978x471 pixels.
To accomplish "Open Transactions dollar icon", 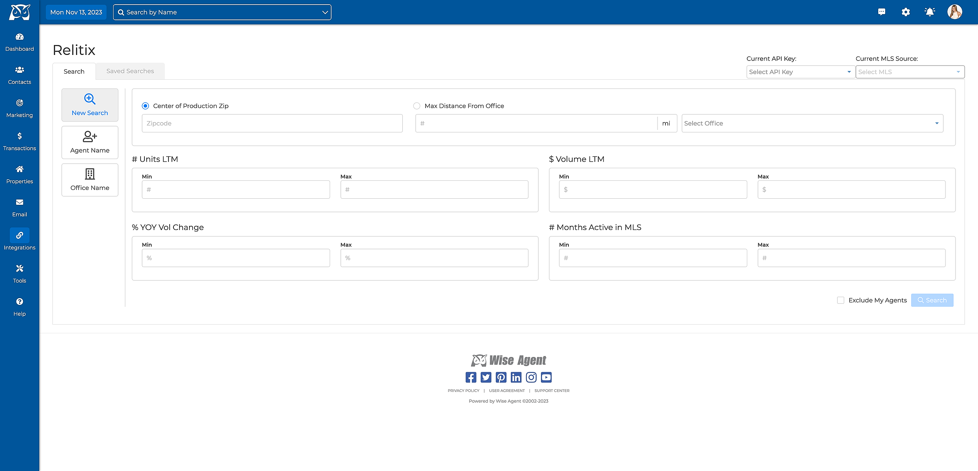I will [19, 136].
